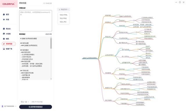This screenshot has height=111, width=186.
Task: Collapse the 宏观经济环境 node circle
Action: coord(128,33)
